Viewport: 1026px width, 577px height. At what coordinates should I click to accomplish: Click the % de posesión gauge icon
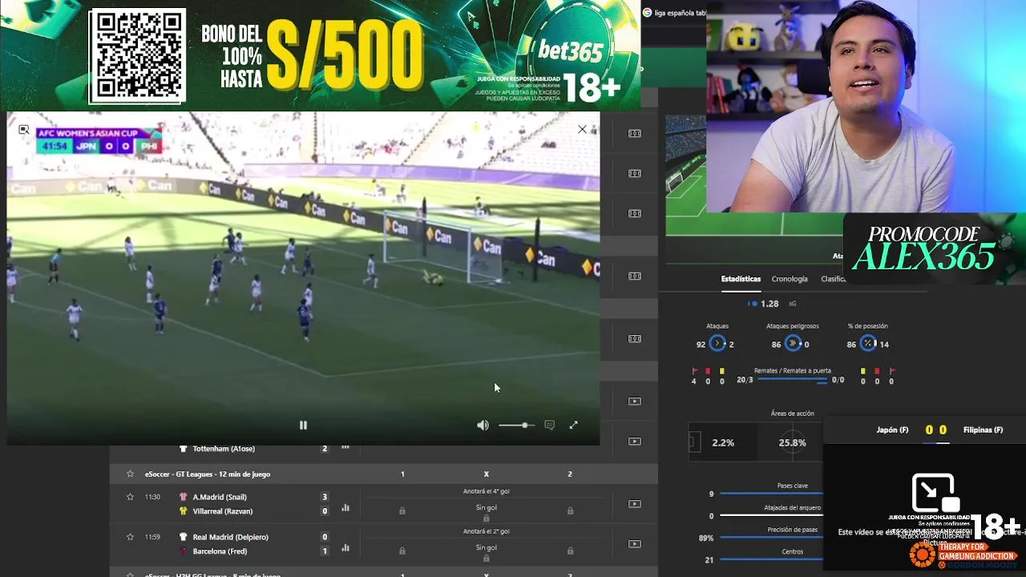(x=868, y=344)
